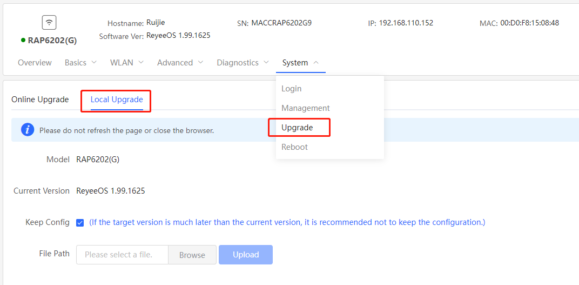
Task: Select the Local Upgrade tab
Action: pos(117,100)
